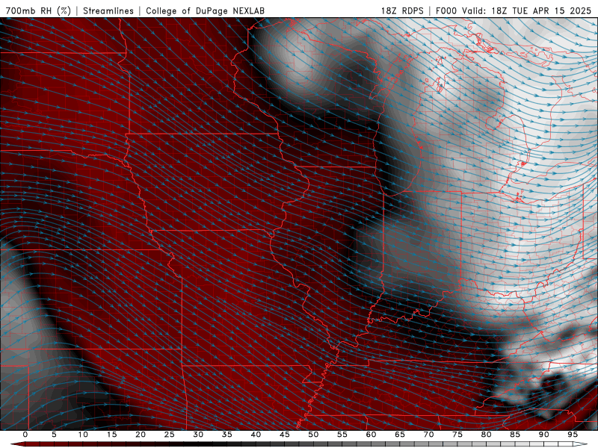Viewport: 598px width, 448px height.
Task: Click the colorbar label "65"
Action: pos(400,435)
